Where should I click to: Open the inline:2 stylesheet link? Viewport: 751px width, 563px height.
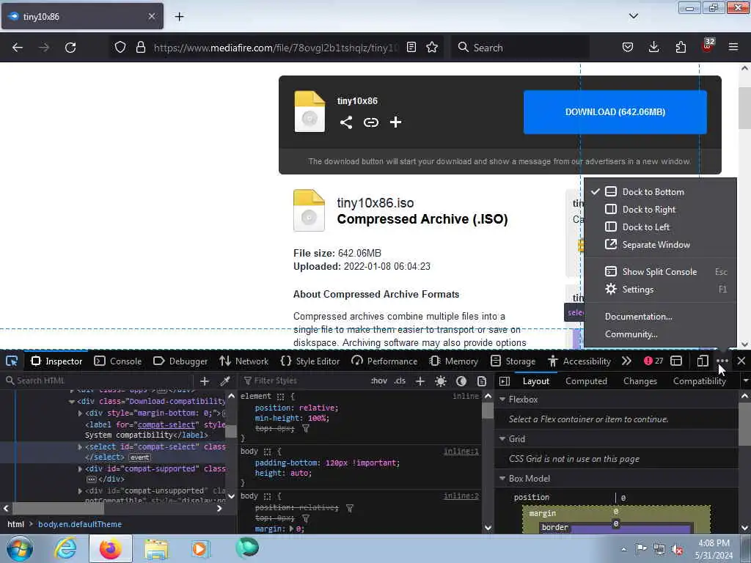(x=461, y=496)
